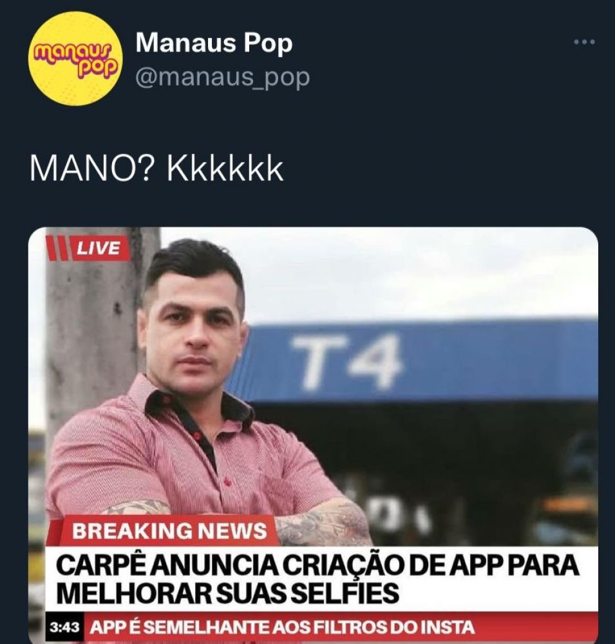Click the 3:43 time box
The height and width of the screenshot is (644, 615).
[64, 627]
